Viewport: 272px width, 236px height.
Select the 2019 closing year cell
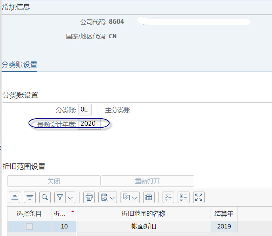tap(224, 226)
